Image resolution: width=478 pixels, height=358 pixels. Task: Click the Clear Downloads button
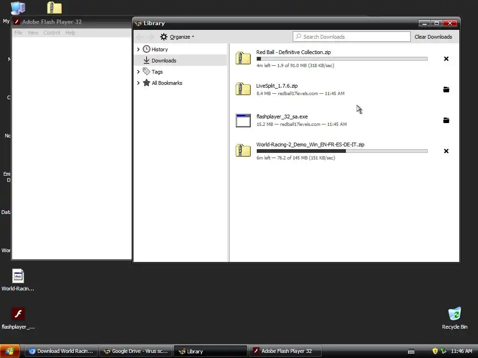pos(433,37)
